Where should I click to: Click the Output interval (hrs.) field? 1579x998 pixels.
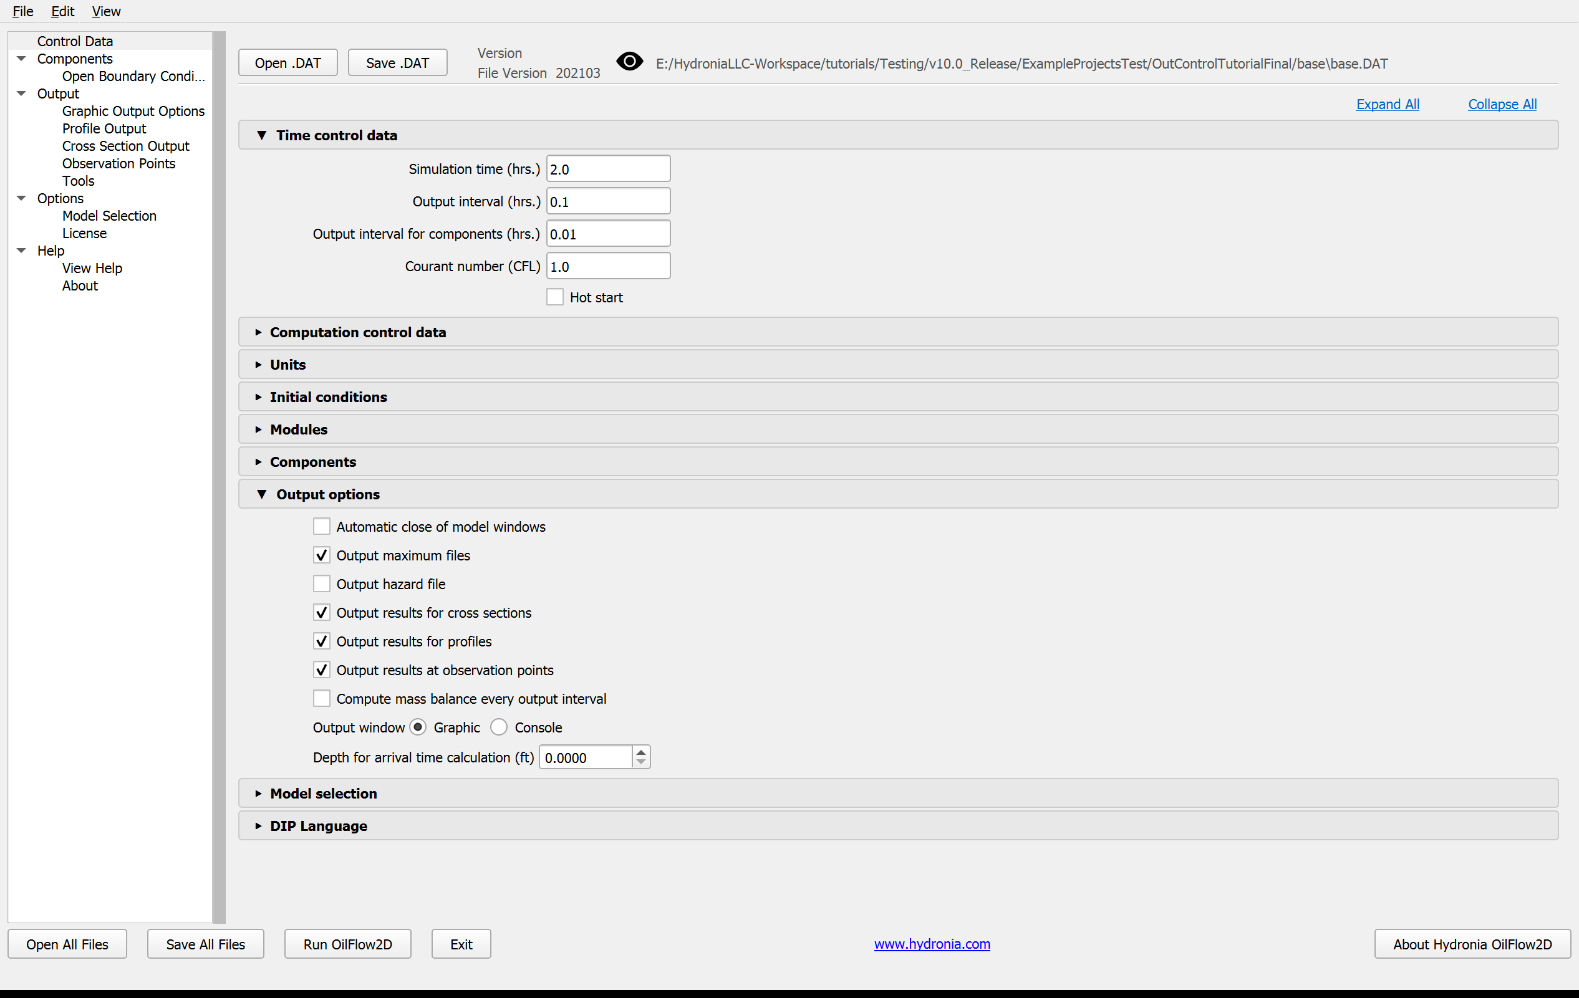pyautogui.click(x=609, y=201)
